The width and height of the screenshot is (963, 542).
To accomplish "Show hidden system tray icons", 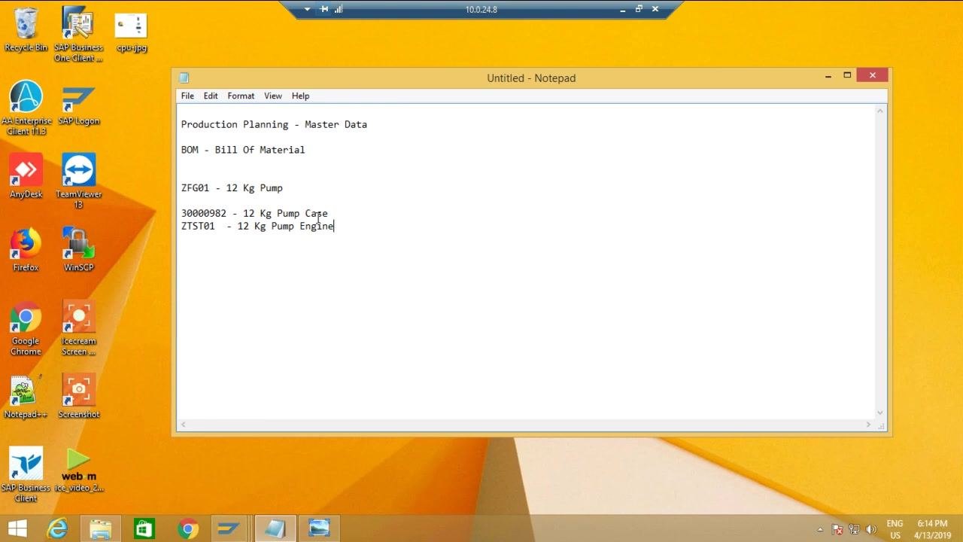I will (820, 529).
